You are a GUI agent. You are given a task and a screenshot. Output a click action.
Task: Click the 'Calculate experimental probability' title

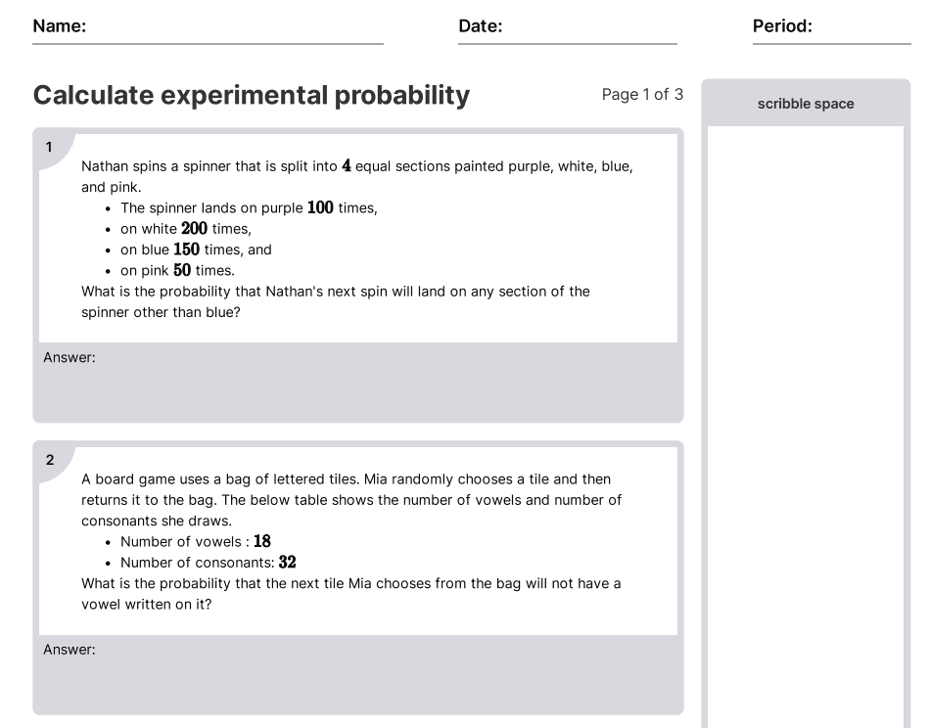coord(252,95)
